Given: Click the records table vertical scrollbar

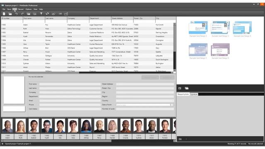Looking at the screenshot, I should point(175,47).
